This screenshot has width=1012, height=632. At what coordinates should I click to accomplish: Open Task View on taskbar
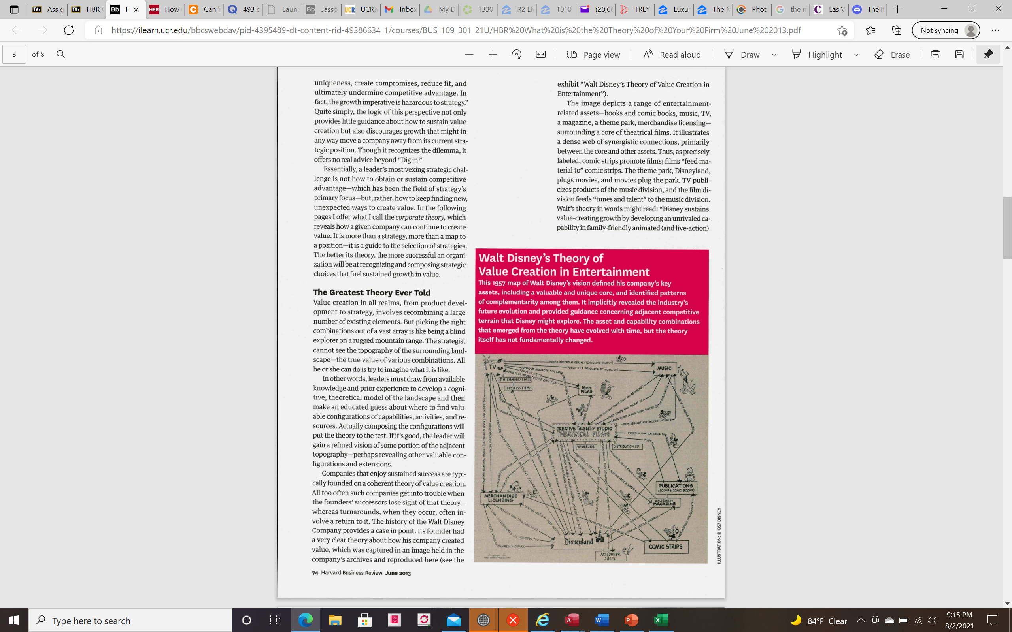click(275, 620)
